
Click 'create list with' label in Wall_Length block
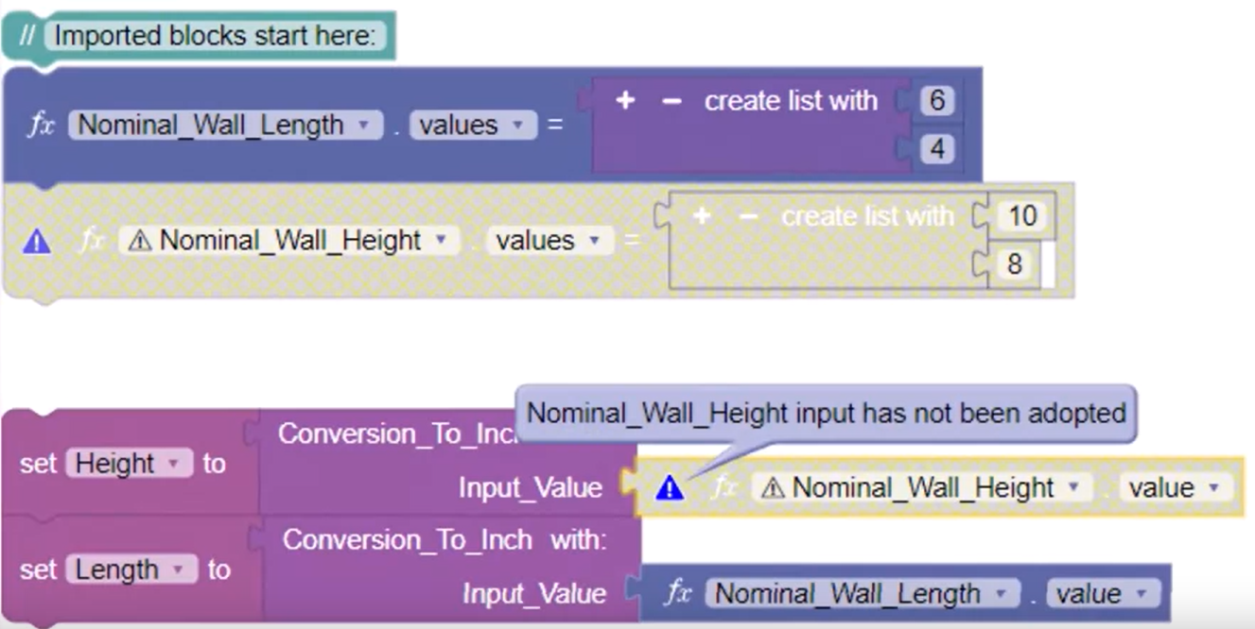pos(791,100)
